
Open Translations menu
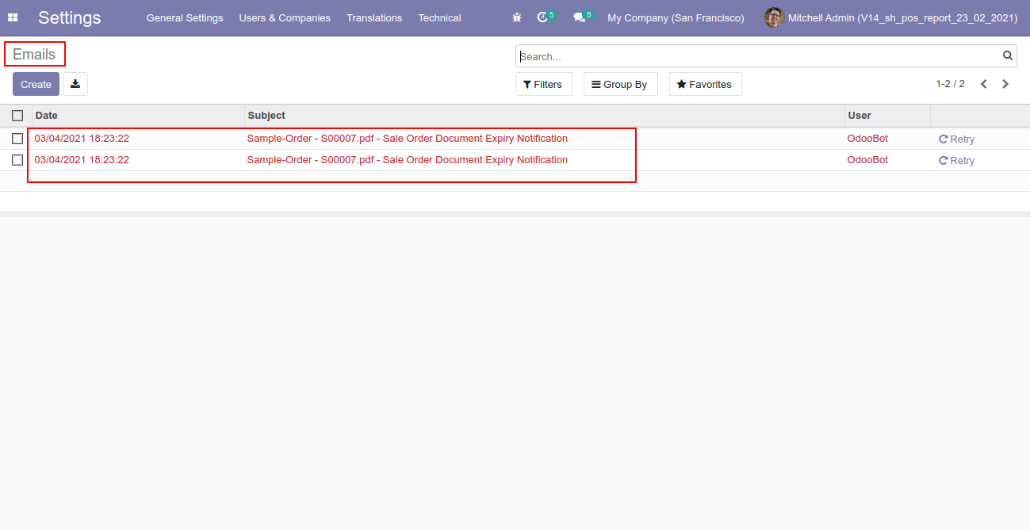tap(374, 17)
